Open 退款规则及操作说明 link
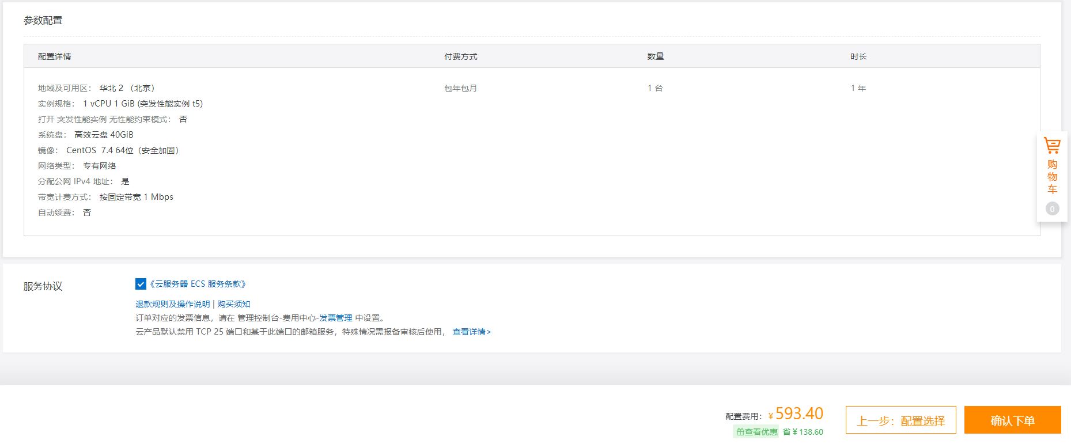 tap(173, 304)
